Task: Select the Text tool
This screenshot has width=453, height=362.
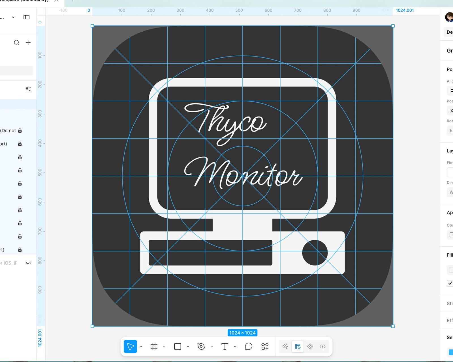Action: 225,346
